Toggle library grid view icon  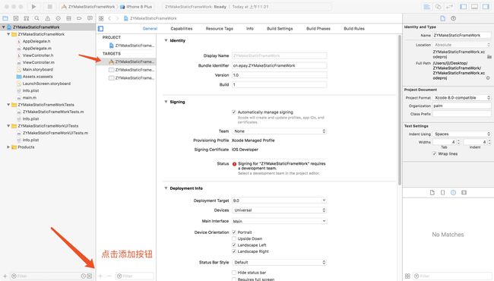(407, 276)
